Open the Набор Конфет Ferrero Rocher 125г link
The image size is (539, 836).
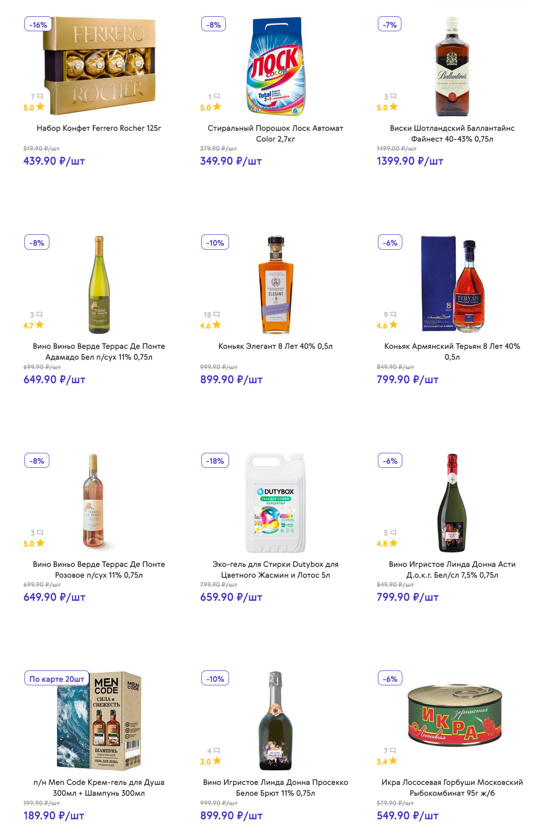(x=99, y=128)
